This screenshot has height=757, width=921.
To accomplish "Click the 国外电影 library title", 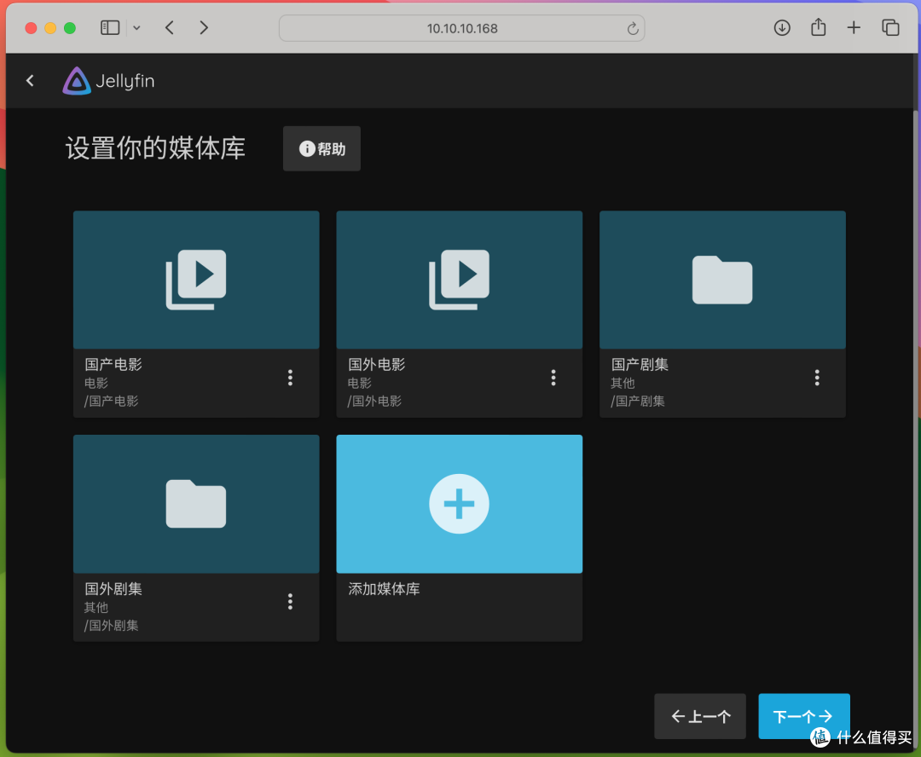I will point(377,364).
